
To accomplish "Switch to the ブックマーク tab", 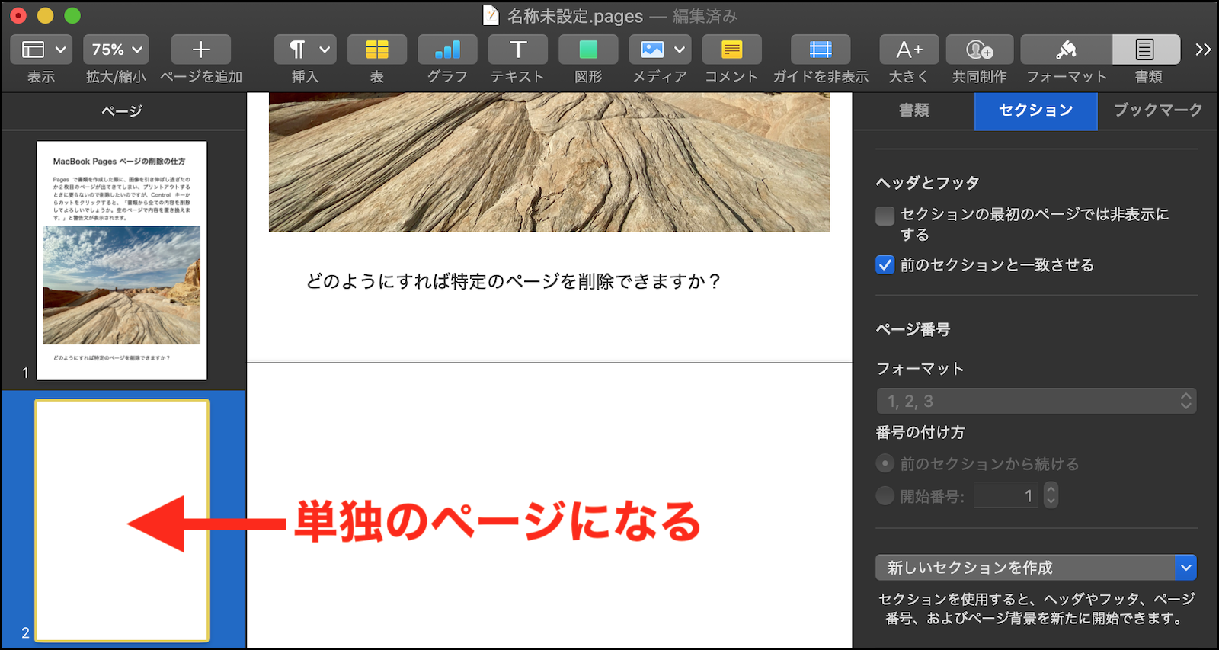I will pyautogui.click(x=1157, y=110).
